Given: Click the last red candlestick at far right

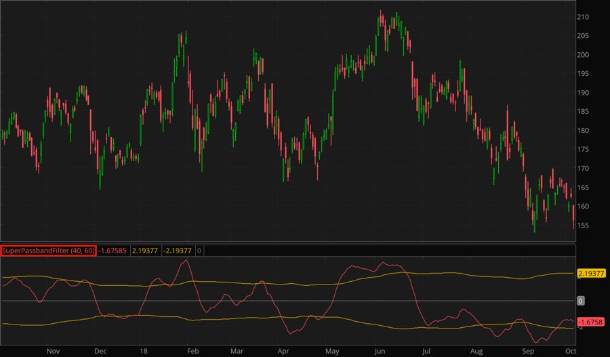Looking at the screenshot, I should click(573, 216).
